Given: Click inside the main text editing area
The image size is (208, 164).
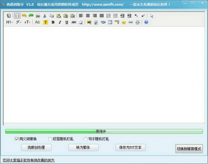Looking at the screenshot, I should [x=104, y=76].
